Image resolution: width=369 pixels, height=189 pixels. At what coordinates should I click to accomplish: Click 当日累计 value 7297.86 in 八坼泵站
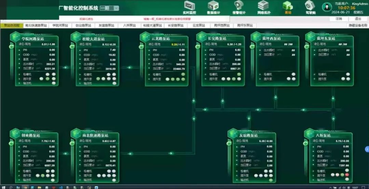tap(344, 166)
